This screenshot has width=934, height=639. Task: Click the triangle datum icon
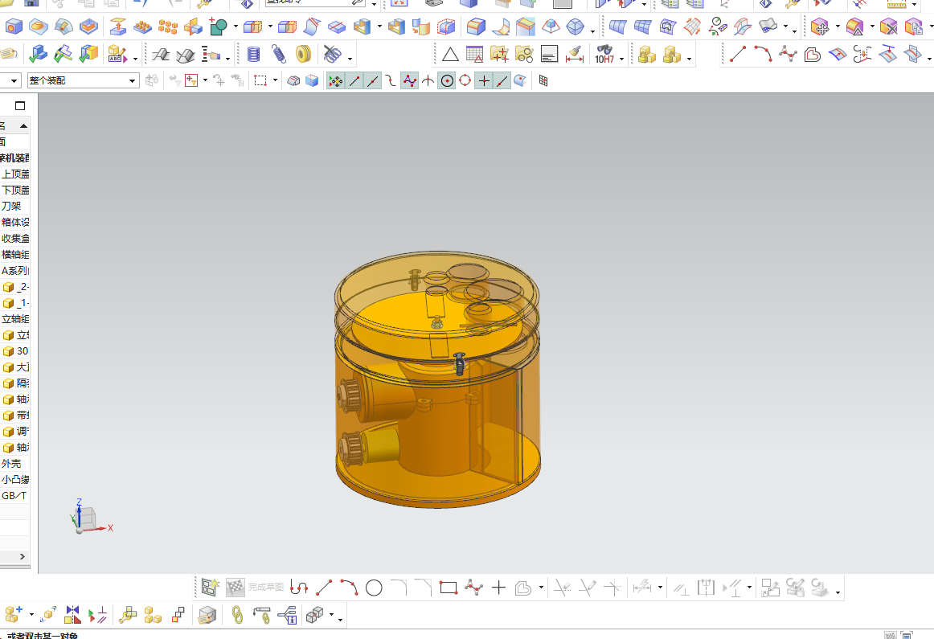[x=450, y=55]
